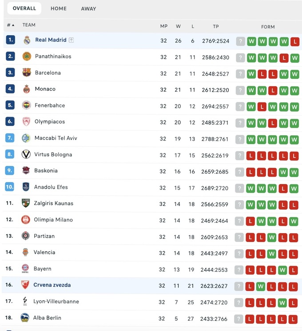This screenshot has height=331, width=302.
Task: Open the Monaco team page link
Action: tap(45, 89)
